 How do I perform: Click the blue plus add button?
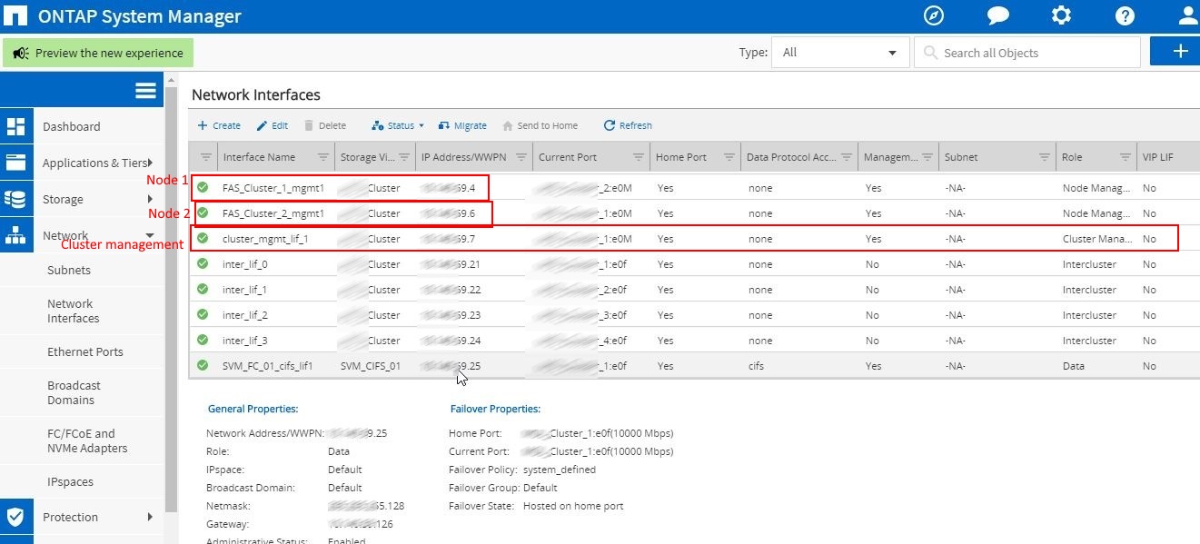click(1179, 52)
